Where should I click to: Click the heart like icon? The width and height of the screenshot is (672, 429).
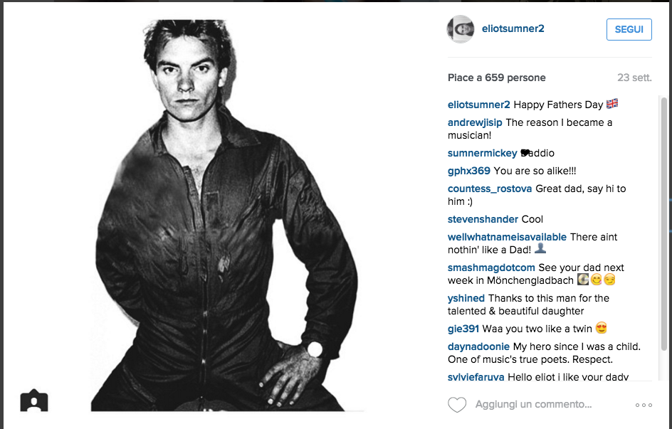(457, 405)
